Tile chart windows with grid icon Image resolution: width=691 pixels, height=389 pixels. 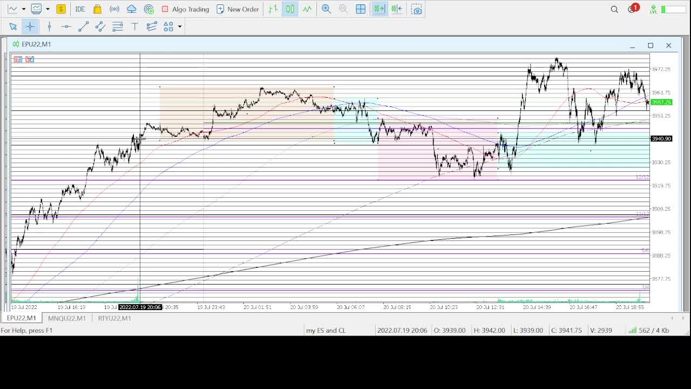(x=361, y=9)
